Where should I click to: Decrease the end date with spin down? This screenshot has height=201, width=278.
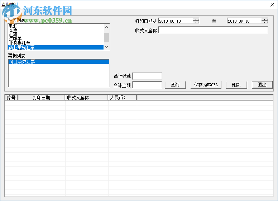click(x=264, y=22)
